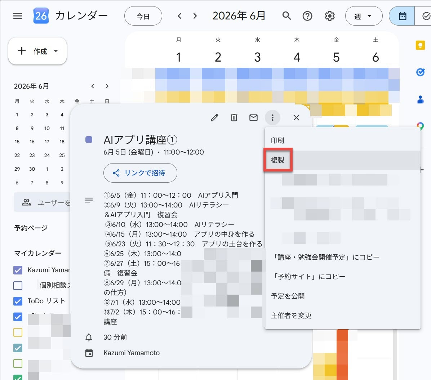The image size is (431, 380).
Task: Open the help question mark menu
Action: coord(307,16)
